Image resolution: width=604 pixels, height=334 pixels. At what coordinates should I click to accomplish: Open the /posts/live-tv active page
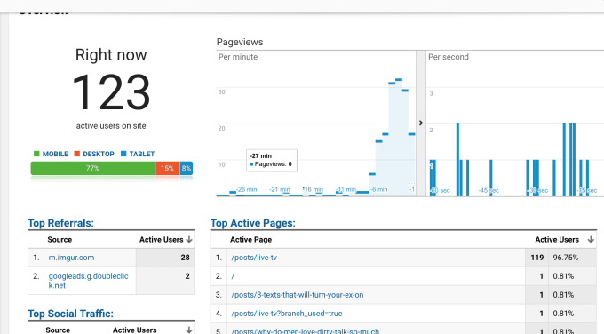(254, 258)
